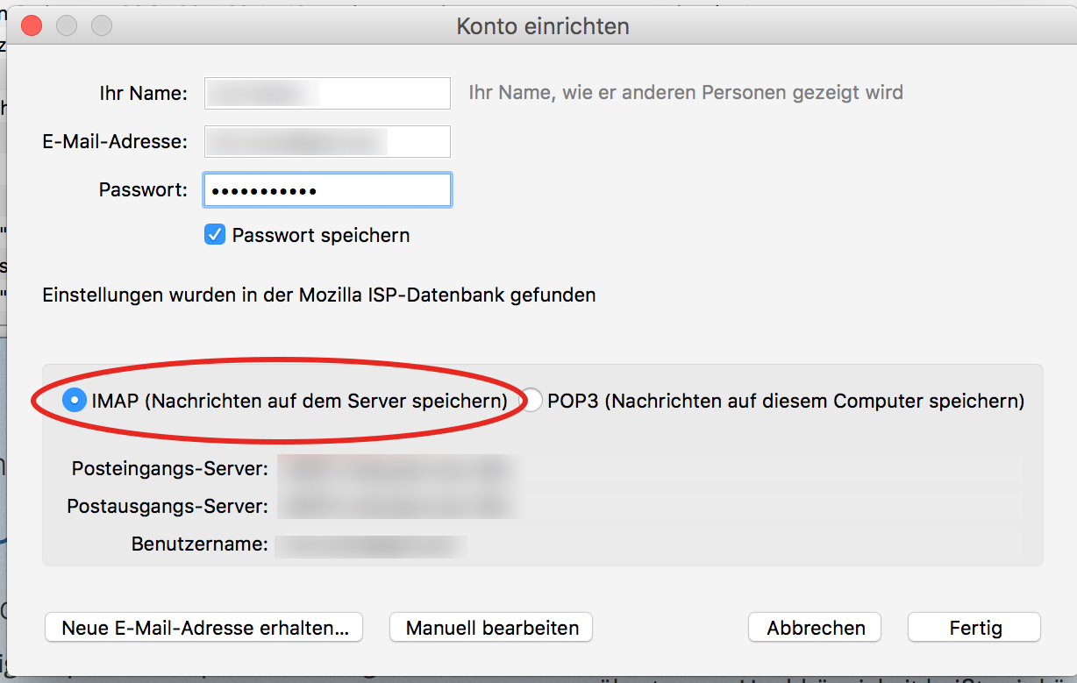
Task: Click the Mozilla ISP-Datenbank status message
Action: point(318,295)
